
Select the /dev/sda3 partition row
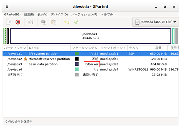click(x=90, y=64)
